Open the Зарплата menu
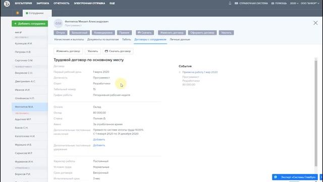Image resolution: width=323 pixels, height=182 pixels. pyautogui.click(x=43, y=4)
